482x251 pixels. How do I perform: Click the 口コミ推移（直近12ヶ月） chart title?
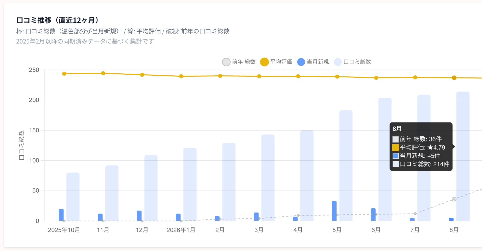57,20
